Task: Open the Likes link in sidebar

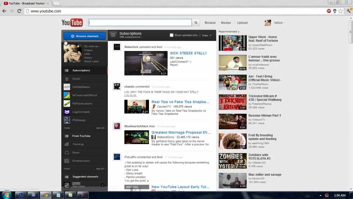Action: click(x=87, y=54)
